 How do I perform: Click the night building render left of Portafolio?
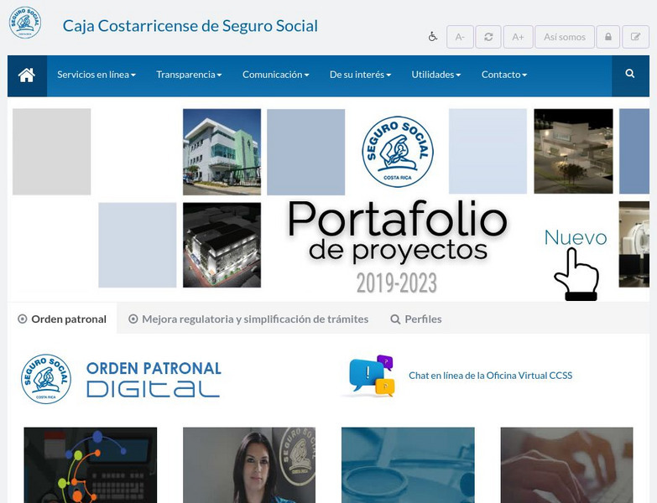click(x=222, y=246)
